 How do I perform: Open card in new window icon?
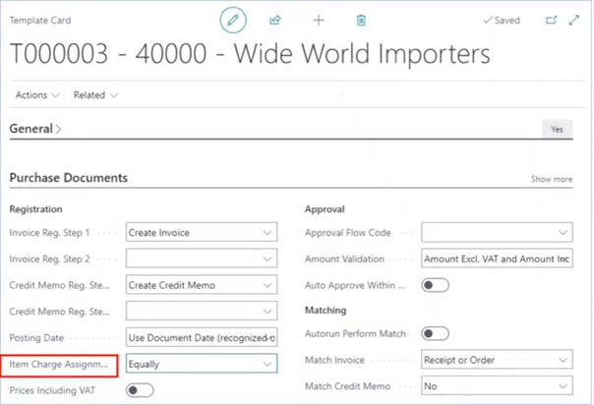(550, 20)
